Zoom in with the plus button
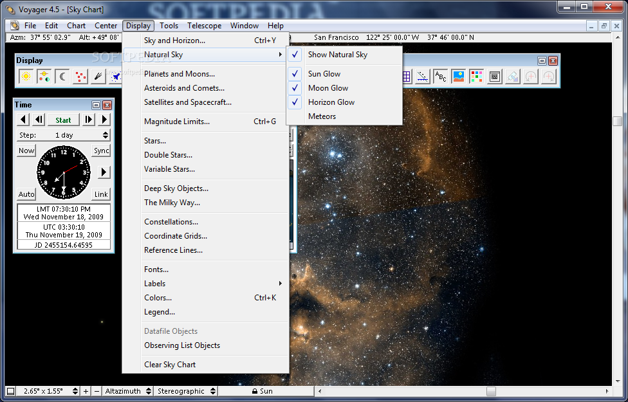The image size is (628, 402). coord(86,391)
